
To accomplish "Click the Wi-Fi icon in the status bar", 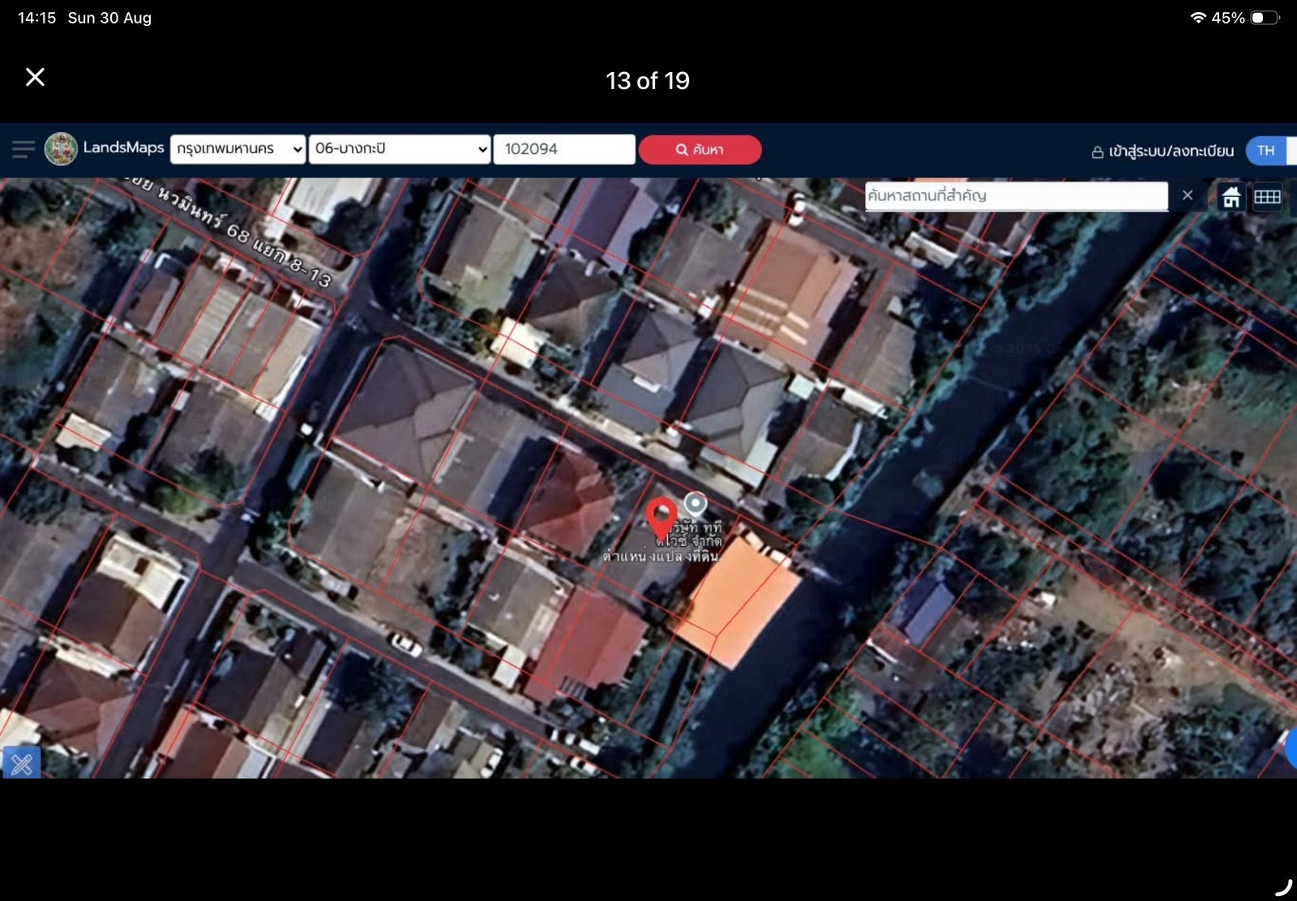I will (x=1198, y=17).
